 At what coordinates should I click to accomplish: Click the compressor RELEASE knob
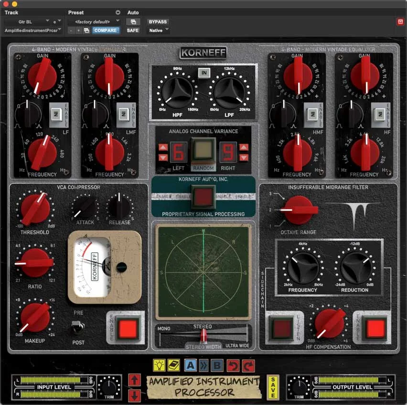tap(119, 208)
